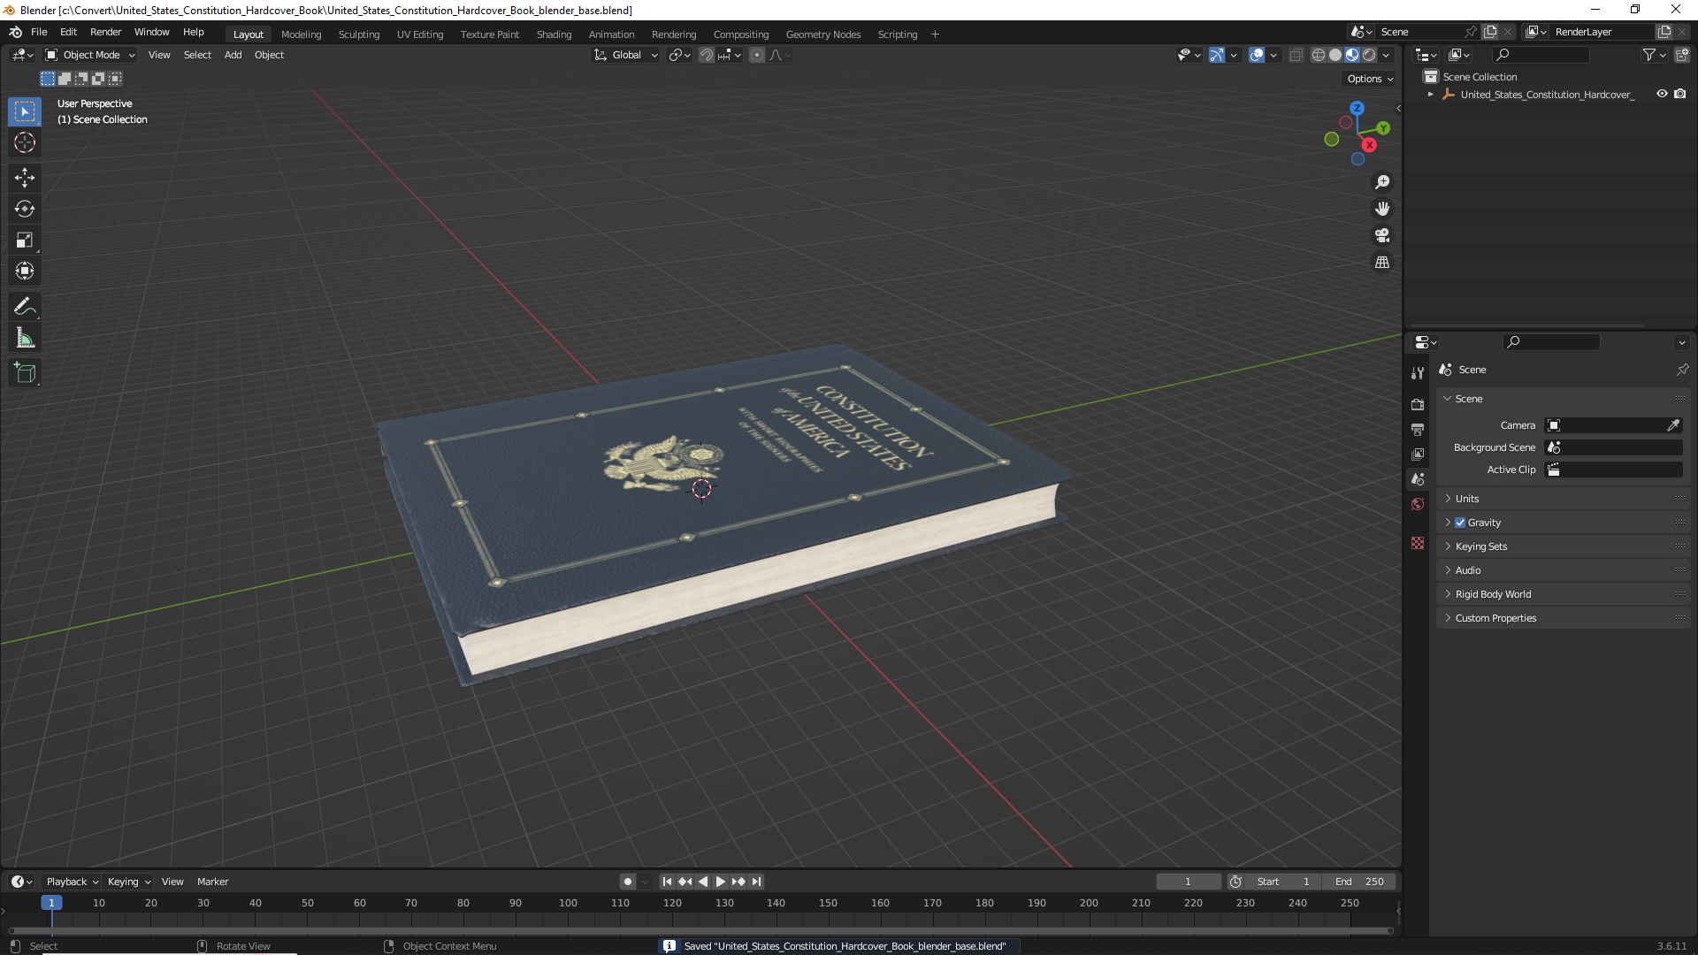Viewport: 1698px width, 955px height.
Task: Open the Keying popover in timeline
Action: 129,882
